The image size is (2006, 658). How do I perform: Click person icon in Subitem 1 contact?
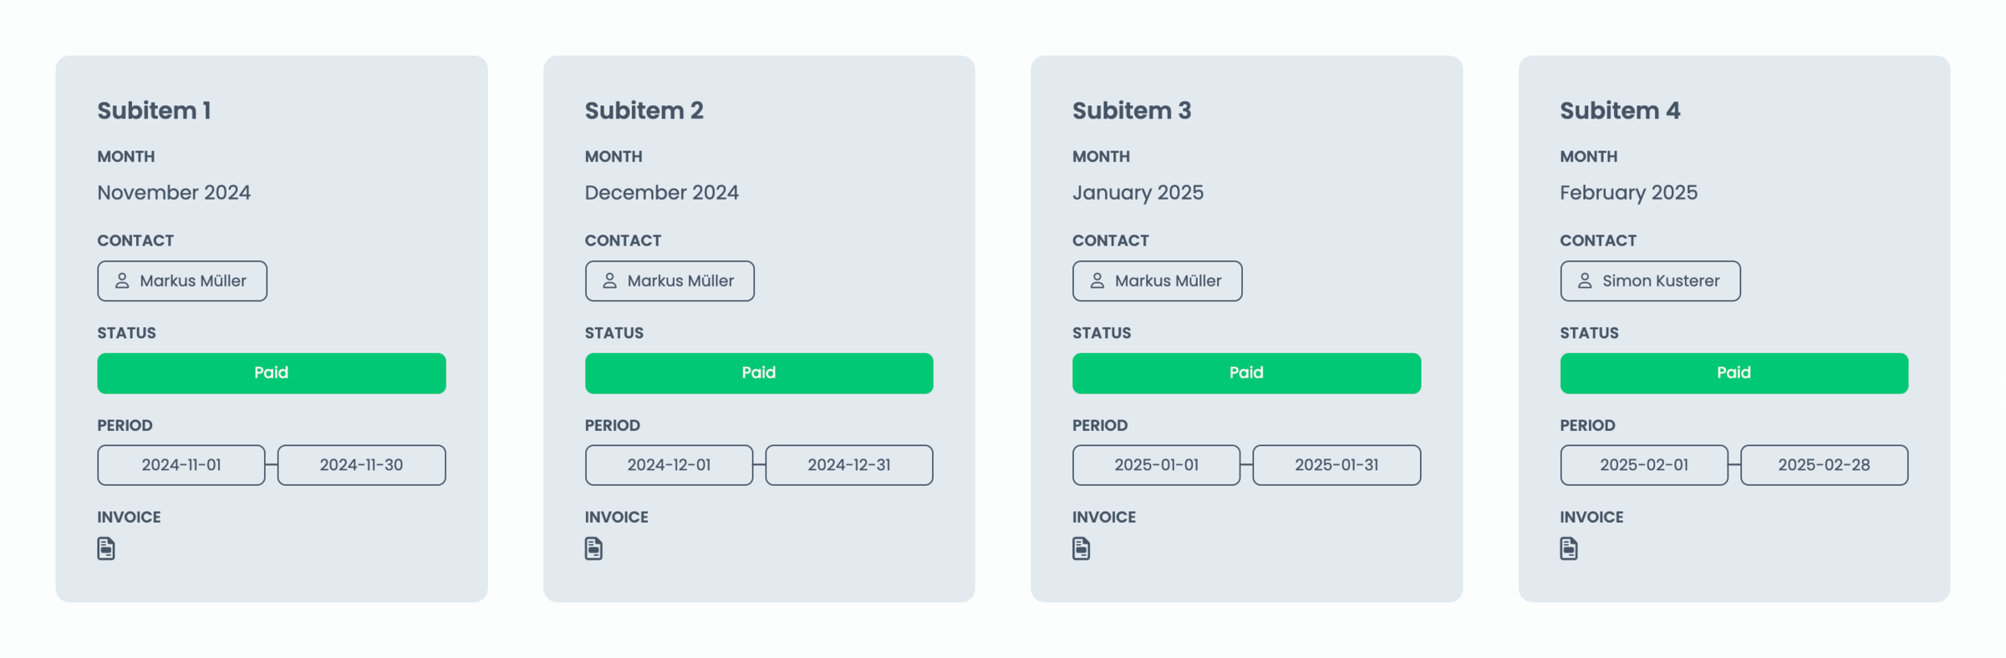tap(122, 281)
